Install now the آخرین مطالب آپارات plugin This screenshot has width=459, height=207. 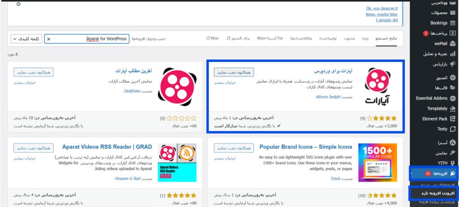34,72
